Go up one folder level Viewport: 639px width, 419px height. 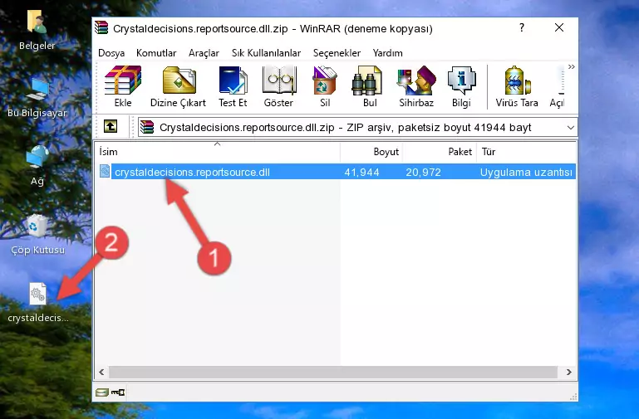[111, 127]
